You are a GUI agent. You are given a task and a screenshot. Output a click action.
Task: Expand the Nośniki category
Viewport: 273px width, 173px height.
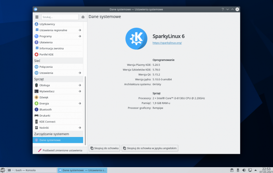80,128
